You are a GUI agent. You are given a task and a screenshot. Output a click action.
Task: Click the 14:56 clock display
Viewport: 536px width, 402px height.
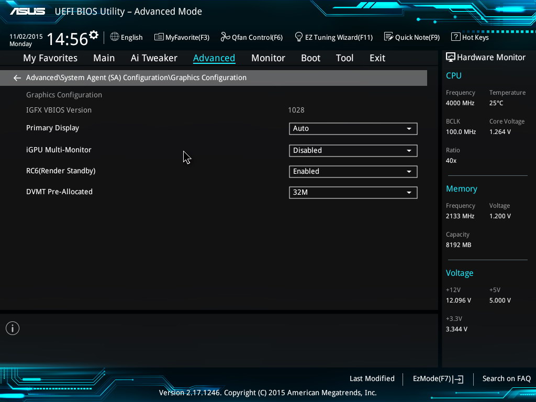[x=68, y=39]
